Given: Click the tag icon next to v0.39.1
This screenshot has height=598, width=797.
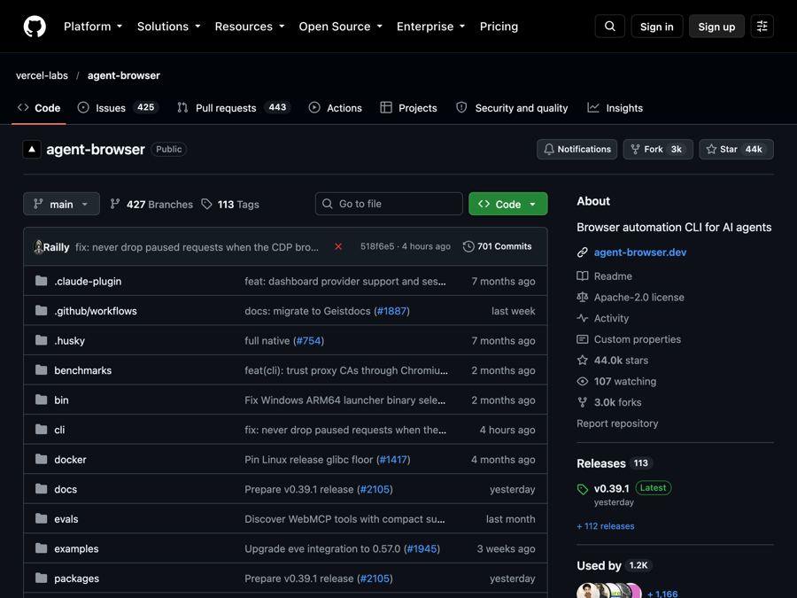Looking at the screenshot, I should pyautogui.click(x=583, y=489).
